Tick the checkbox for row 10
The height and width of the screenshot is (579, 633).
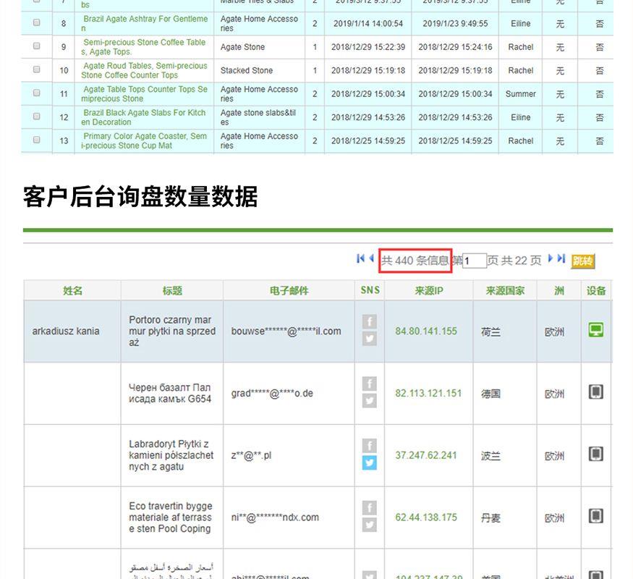click(37, 69)
